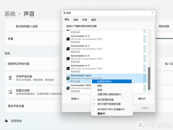The image size is (173, 130).
Task: Click the Voicemeeter In 4 device icon
Action: [68, 58]
